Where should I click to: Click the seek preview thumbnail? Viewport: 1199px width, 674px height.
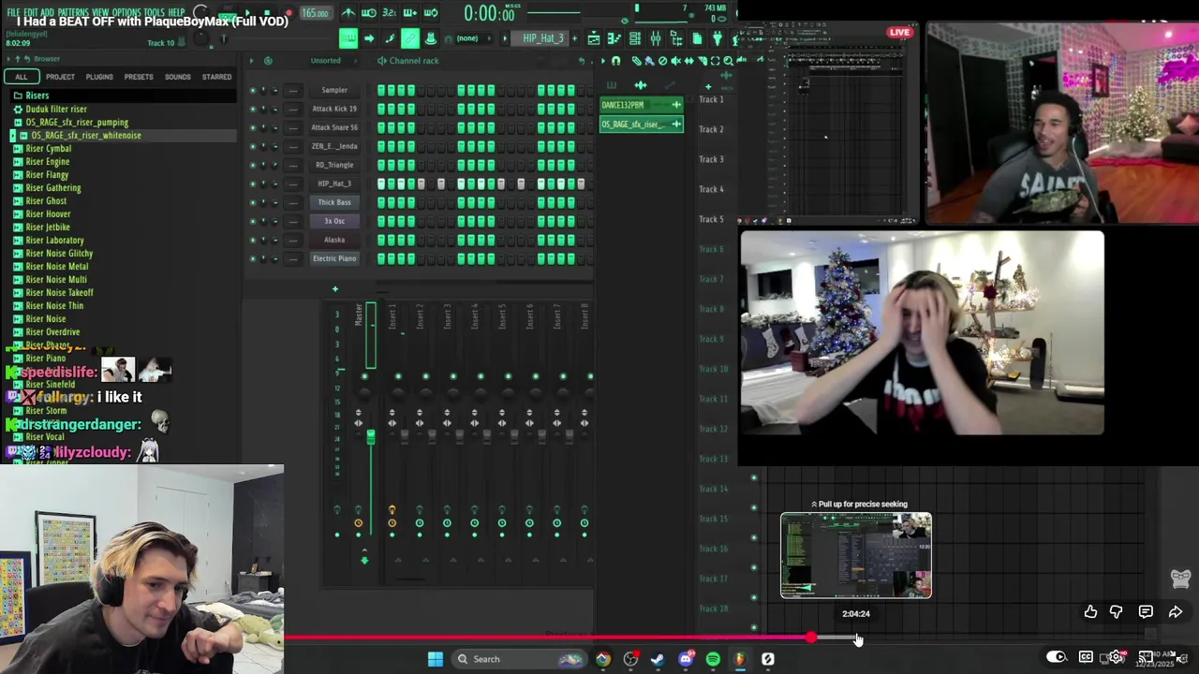pyautogui.click(x=856, y=555)
